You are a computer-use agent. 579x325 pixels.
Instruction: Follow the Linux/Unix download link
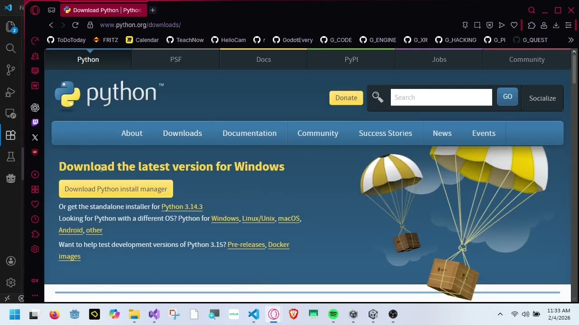pyautogui.click(x=258, y=218)
